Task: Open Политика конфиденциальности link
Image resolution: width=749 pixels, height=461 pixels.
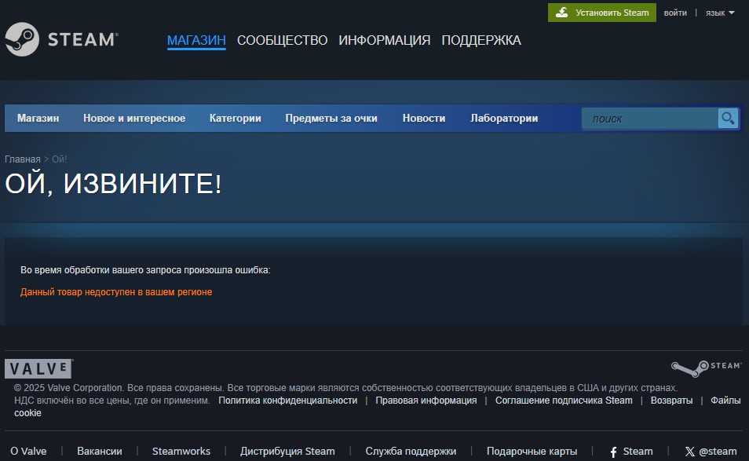Action: [287, 401]
